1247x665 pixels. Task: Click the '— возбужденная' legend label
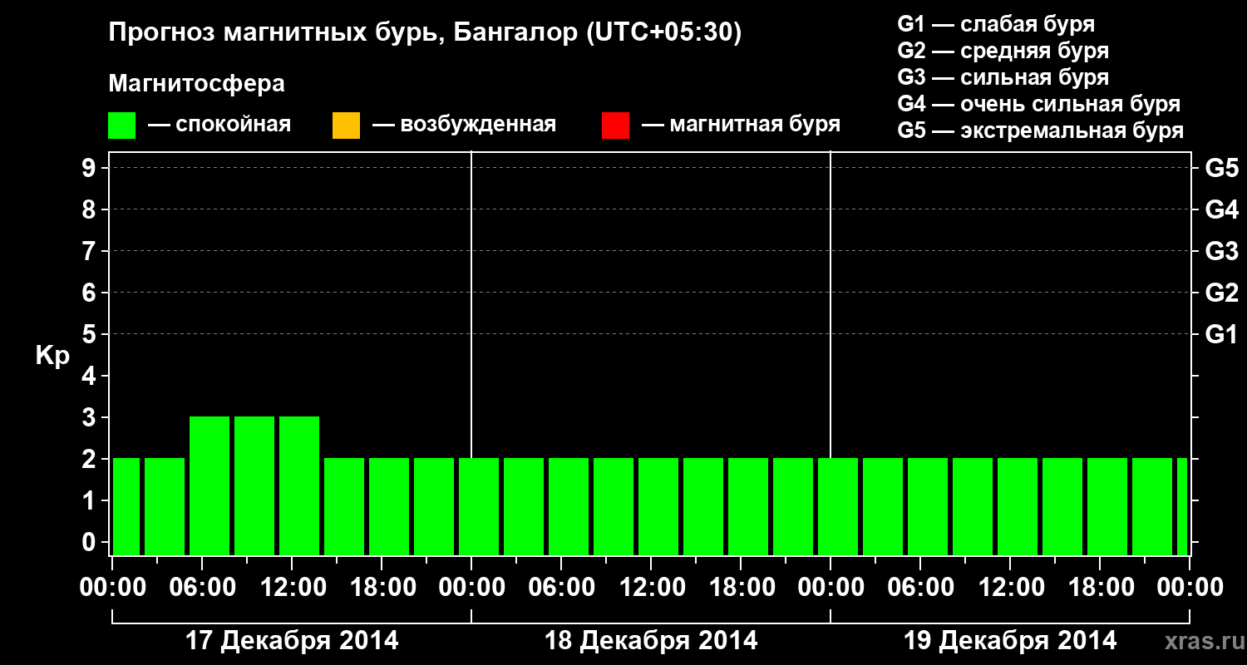pyautogui.click(x=464, y=125)
